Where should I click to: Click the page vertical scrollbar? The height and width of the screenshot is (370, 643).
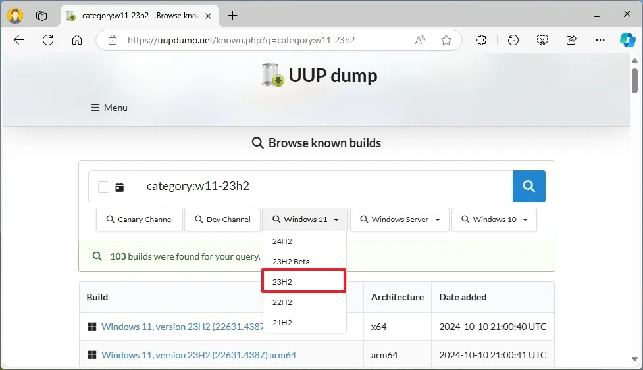pyautogui.click(x=634, y=81)
